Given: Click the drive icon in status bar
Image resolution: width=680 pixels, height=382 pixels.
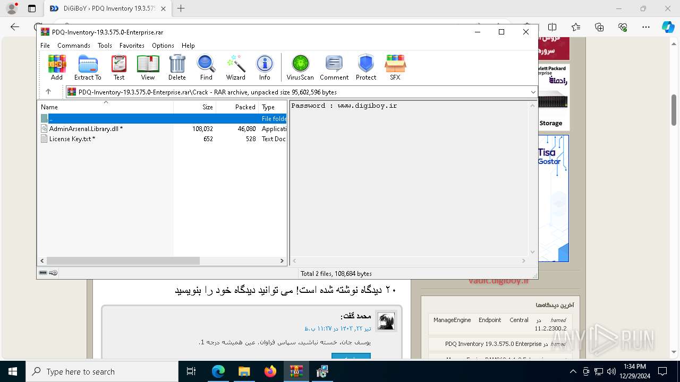Looking at the screenshot, I should (43, 273).
